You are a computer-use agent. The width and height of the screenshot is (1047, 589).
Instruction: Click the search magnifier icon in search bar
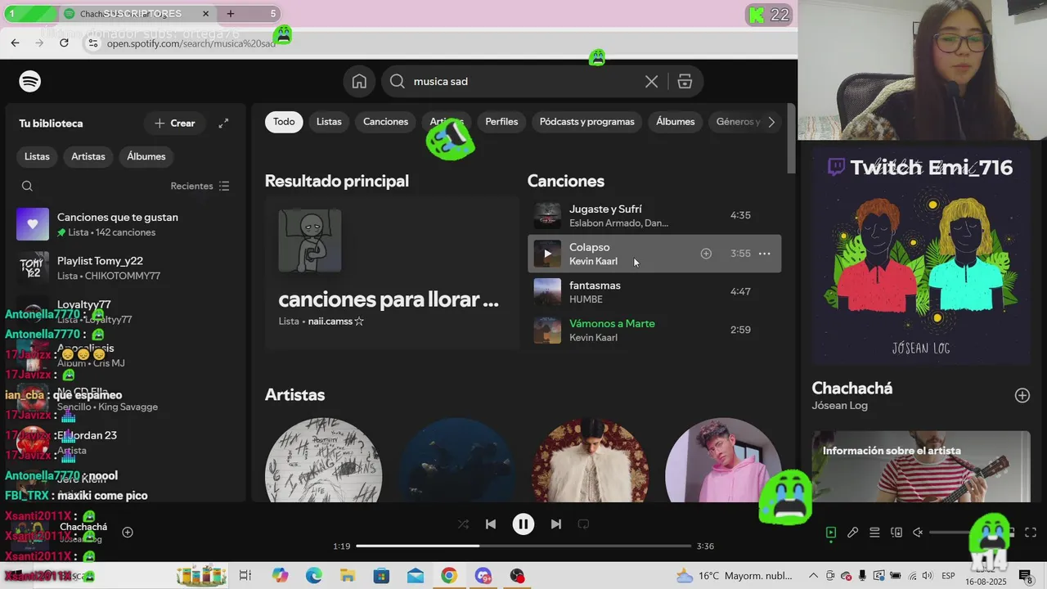click(398, 81)
